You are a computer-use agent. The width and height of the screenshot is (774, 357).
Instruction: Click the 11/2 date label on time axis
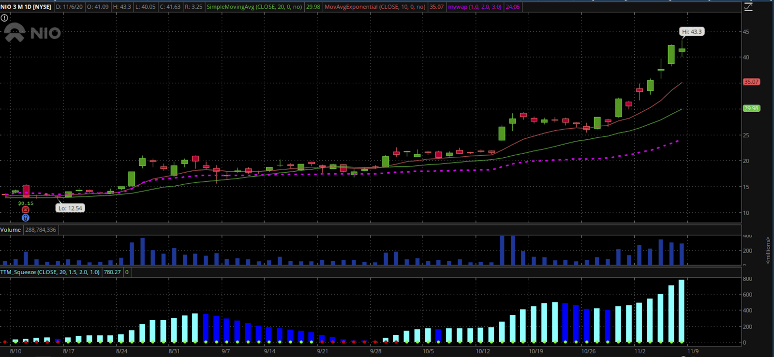(x=640, y=351)
